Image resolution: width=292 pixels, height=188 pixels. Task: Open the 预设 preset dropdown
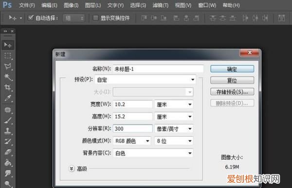146,80
